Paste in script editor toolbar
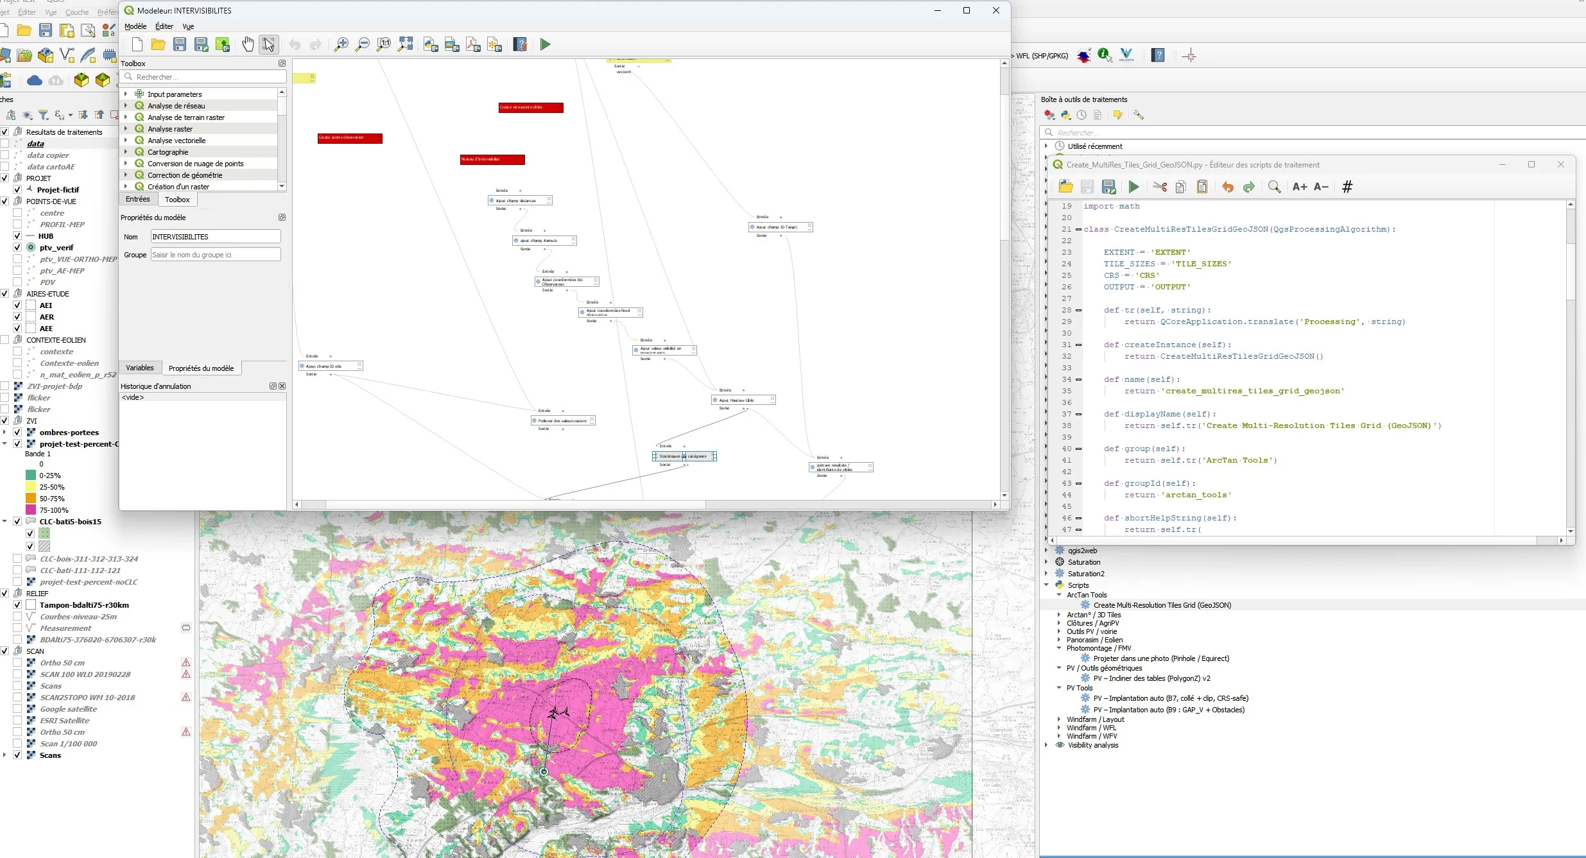Image resolution: width=1586 pixels, height=858 pixels. [x=1202, y=187]
